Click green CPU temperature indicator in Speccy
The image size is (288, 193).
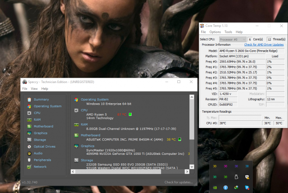pyautogui.click(x=130, y=114)
